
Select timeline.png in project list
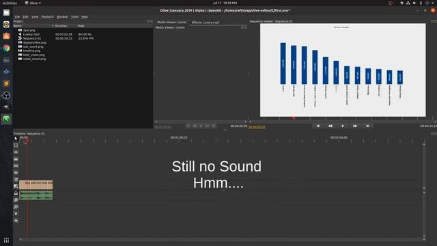pos(31,51)
